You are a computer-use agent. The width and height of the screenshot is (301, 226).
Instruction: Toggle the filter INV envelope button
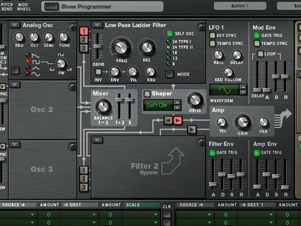pos(98,72)
